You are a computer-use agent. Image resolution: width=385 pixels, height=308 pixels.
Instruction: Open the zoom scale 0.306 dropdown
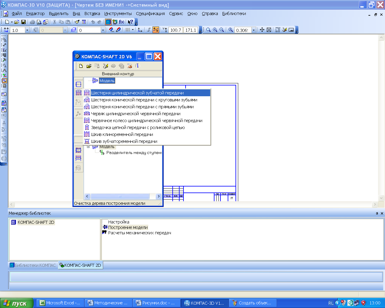254,30
